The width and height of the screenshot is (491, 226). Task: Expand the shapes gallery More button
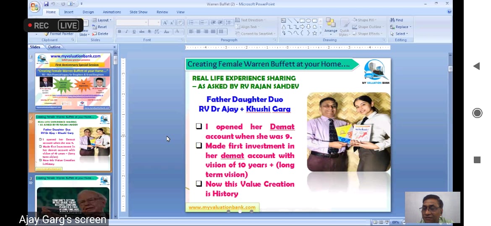(321, 33)
